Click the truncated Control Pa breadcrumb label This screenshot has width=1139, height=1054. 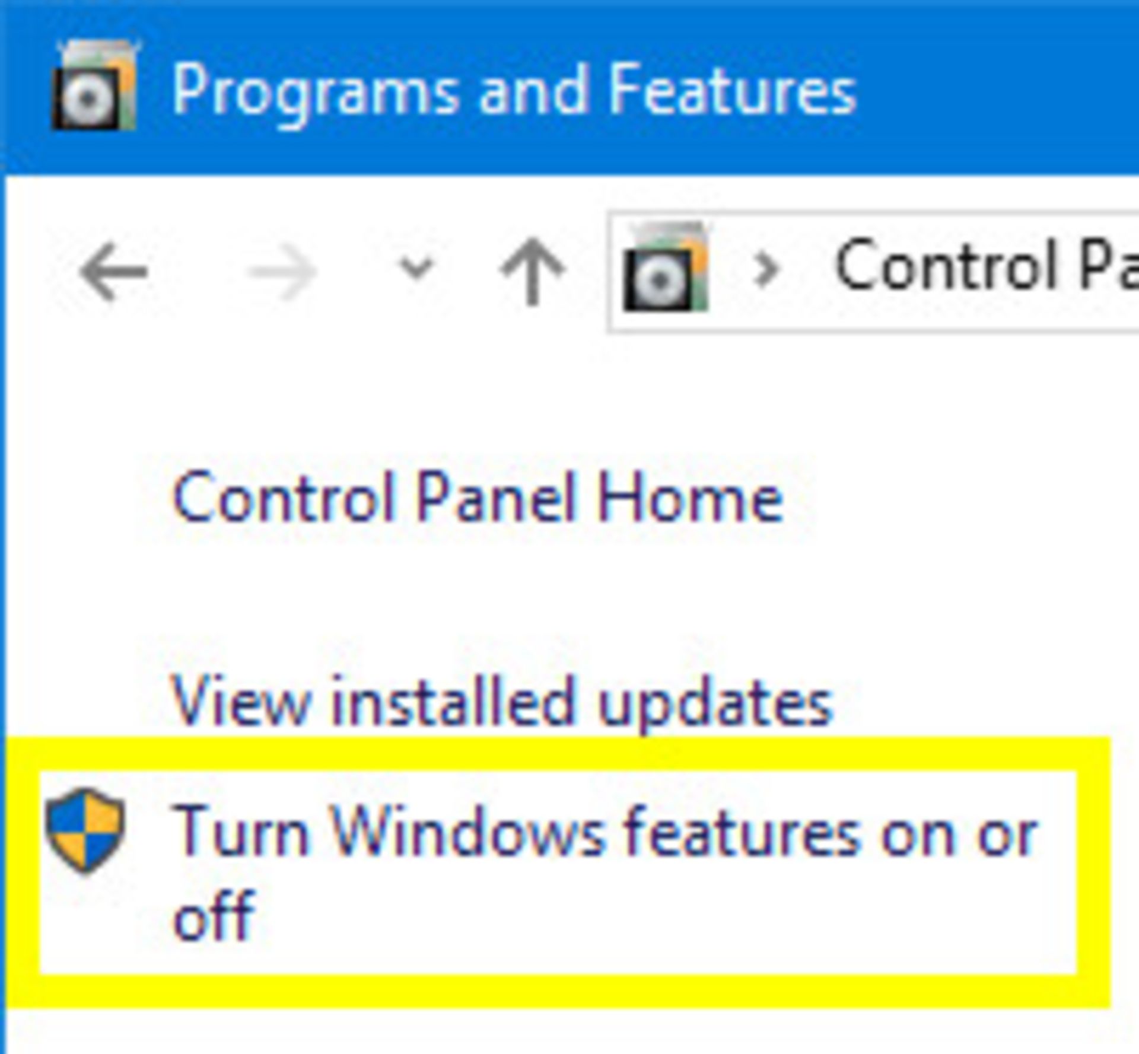click(979, 270)
